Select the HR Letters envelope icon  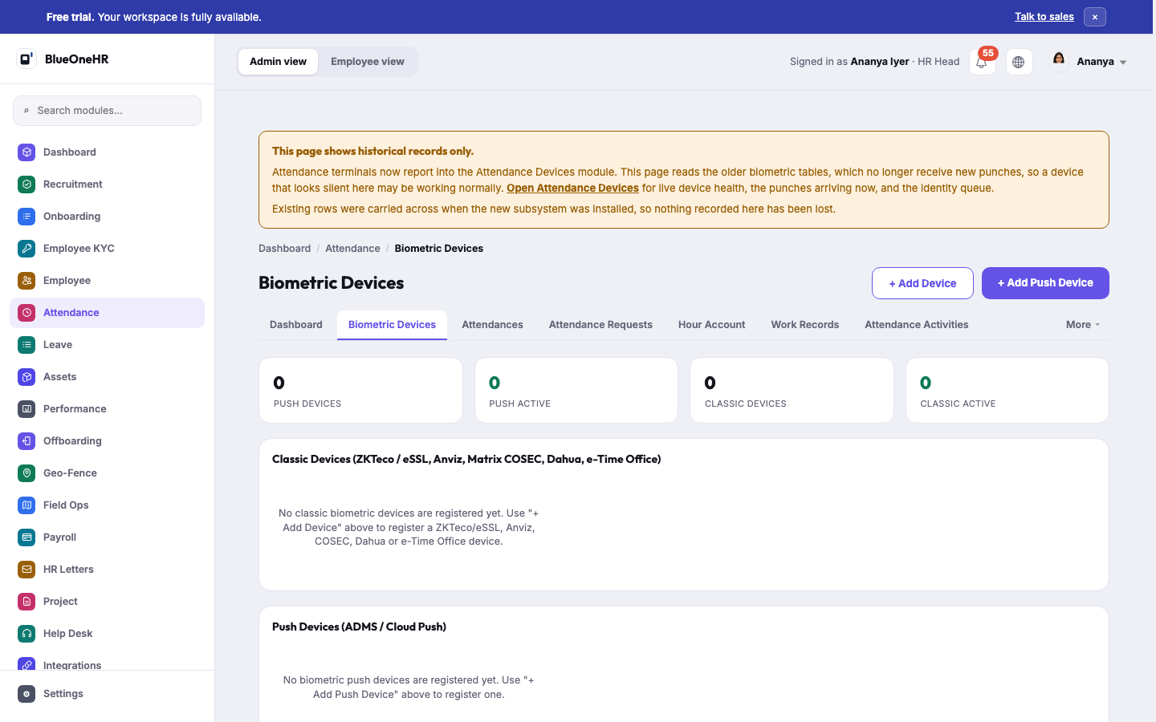point(26,569)
